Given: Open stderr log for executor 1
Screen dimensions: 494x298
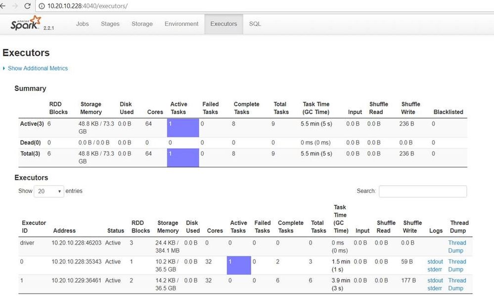Looking at the screenshot, I should pyautogui.click(x=435, y=288).
